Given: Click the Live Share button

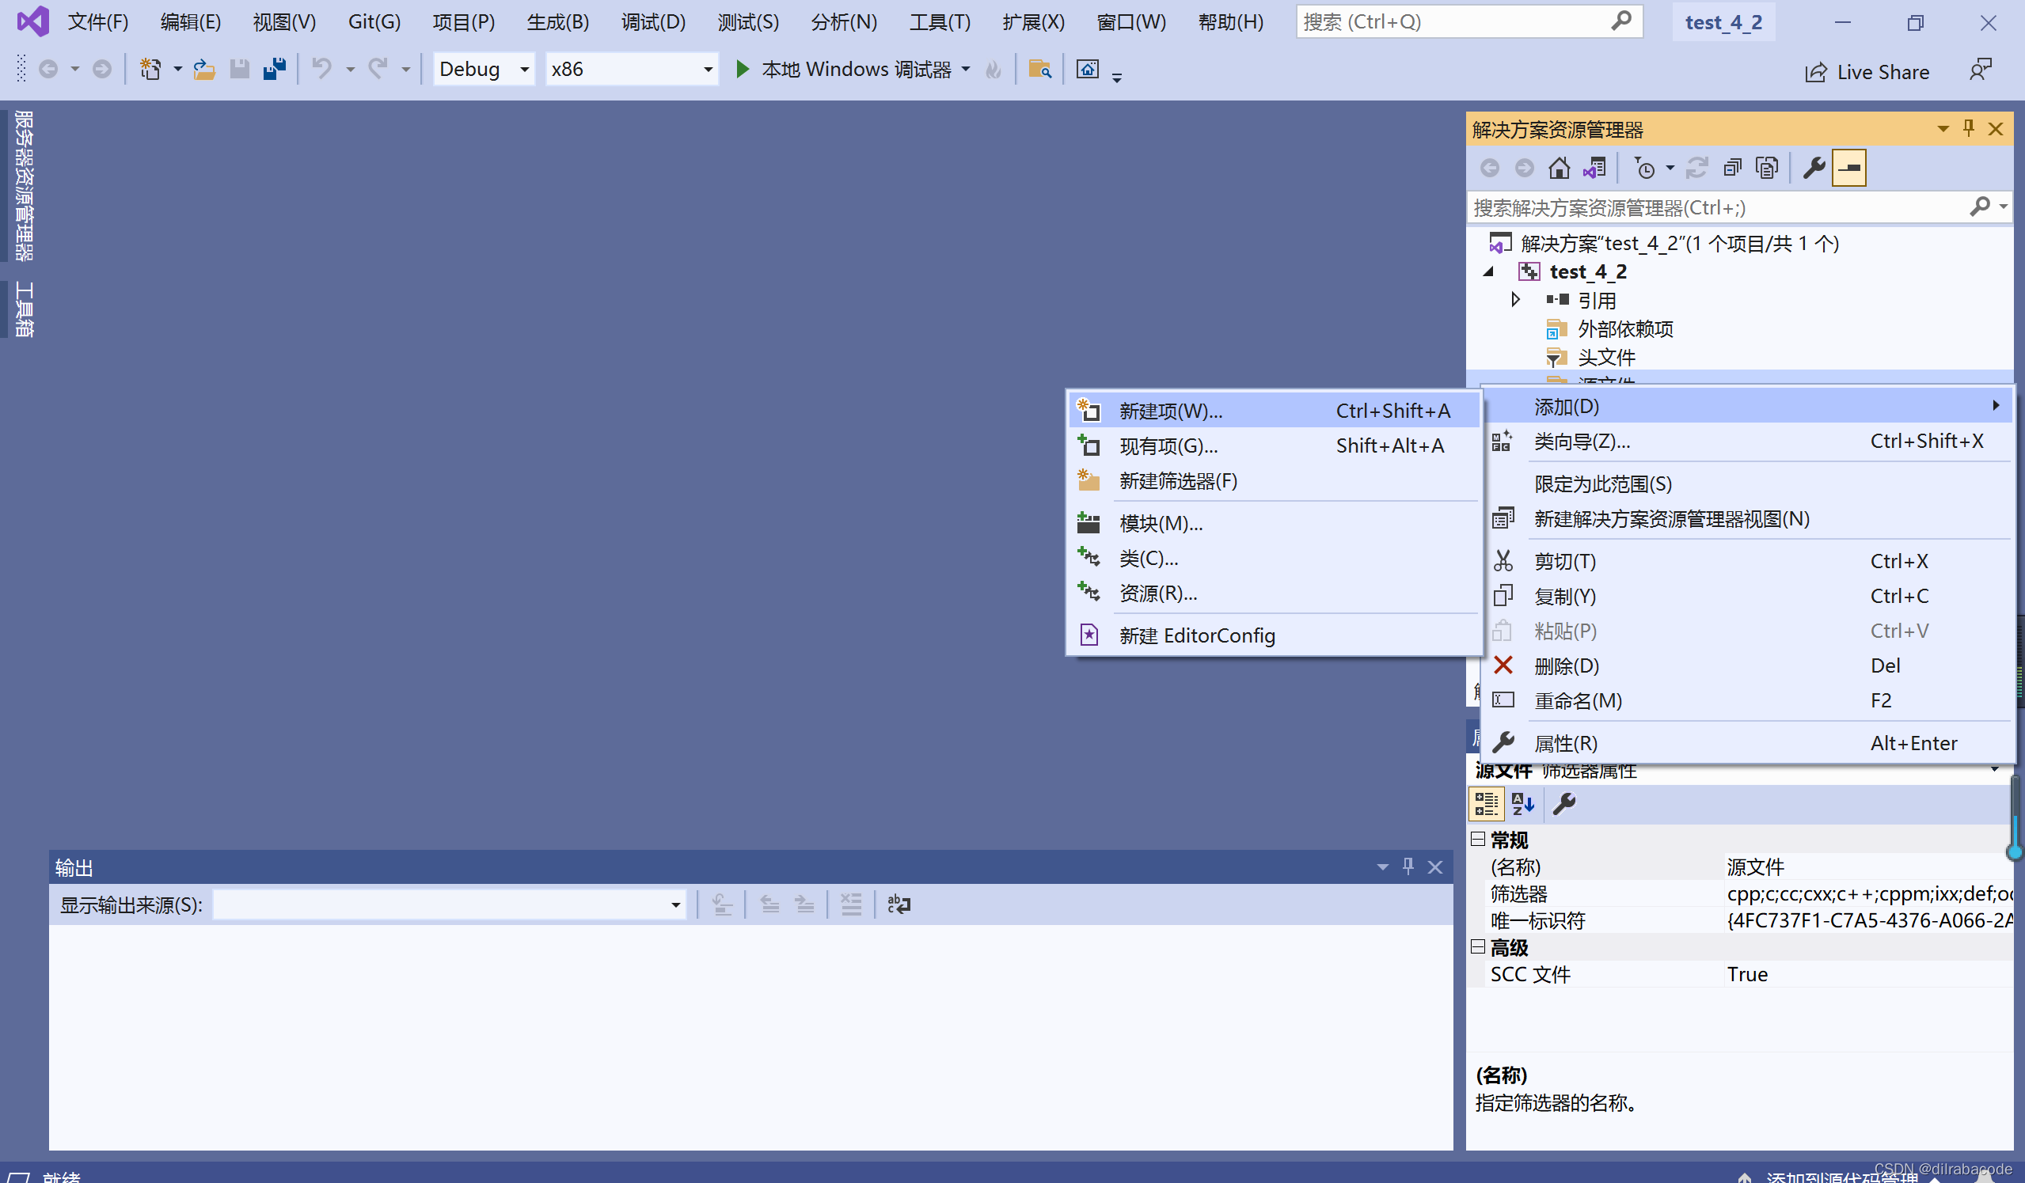Looking at the screenshot, I should pyautogui.click(x=1867, y=72).
